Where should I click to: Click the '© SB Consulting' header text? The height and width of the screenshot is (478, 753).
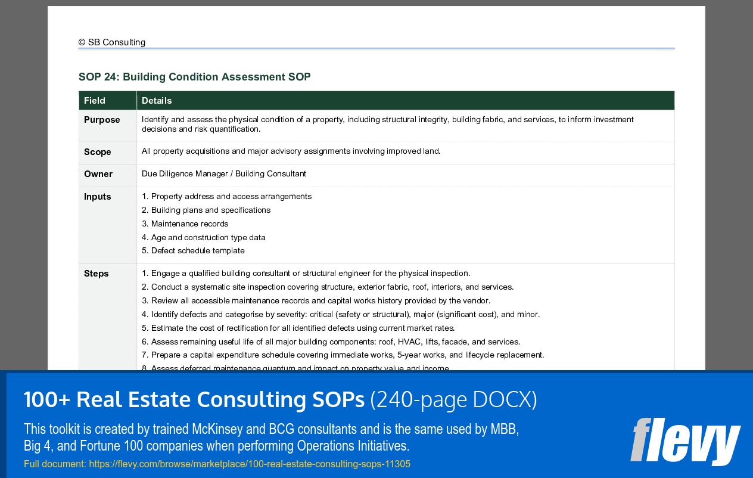[111, 42]
